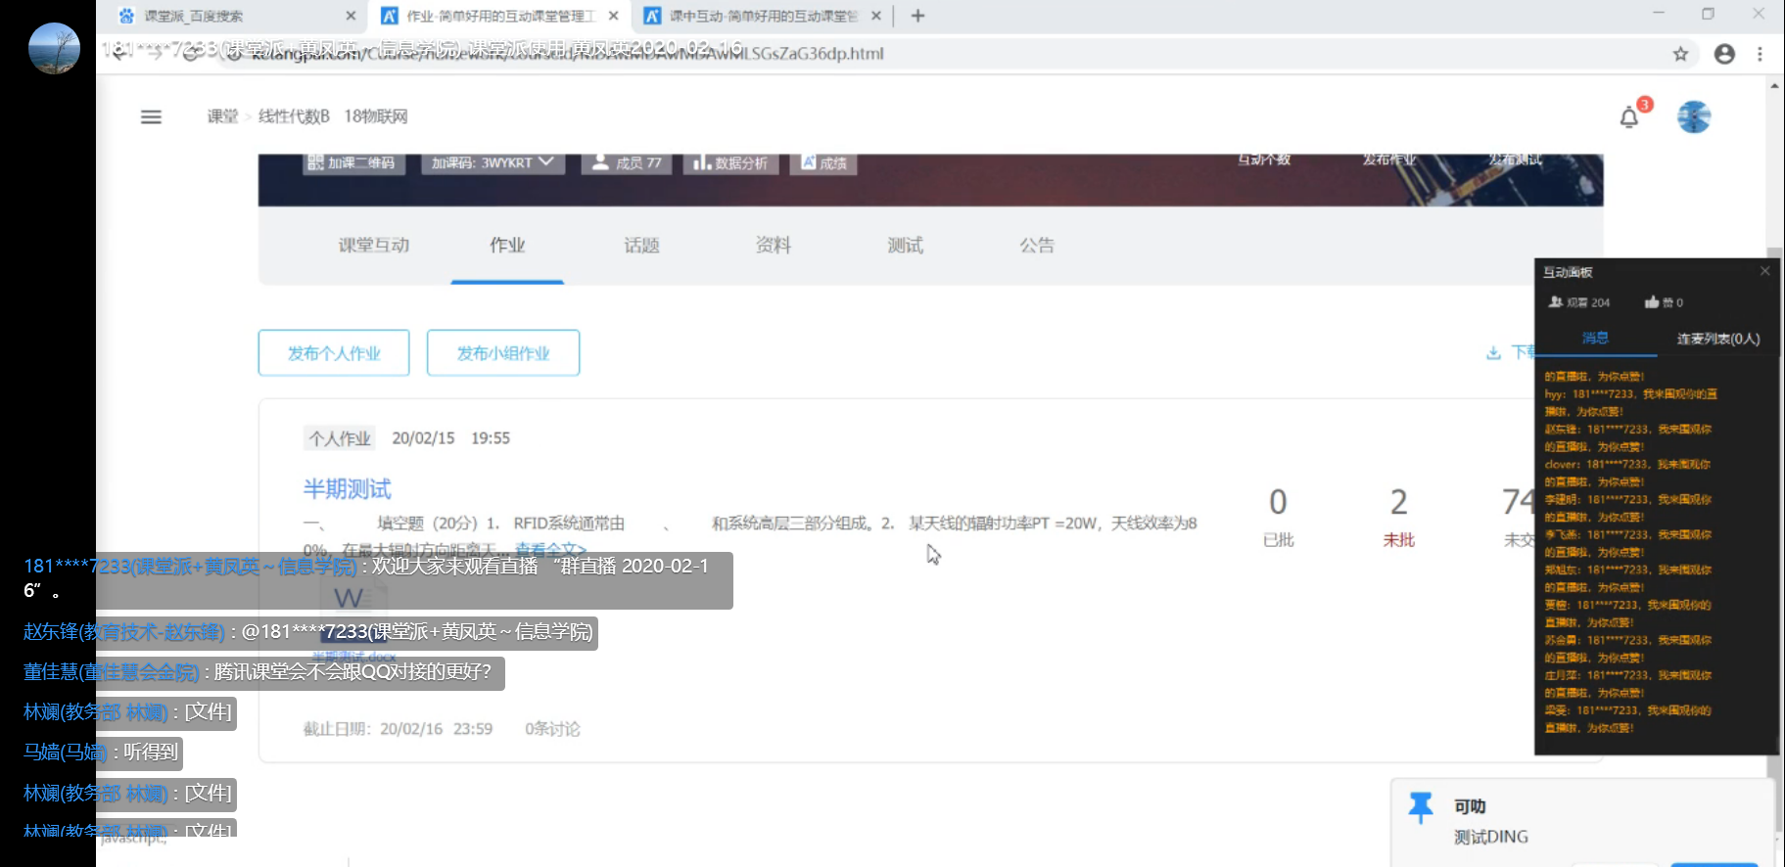Open a new browser tab
The height and width of the screenshot is (867, 1785).
[917, 16]
